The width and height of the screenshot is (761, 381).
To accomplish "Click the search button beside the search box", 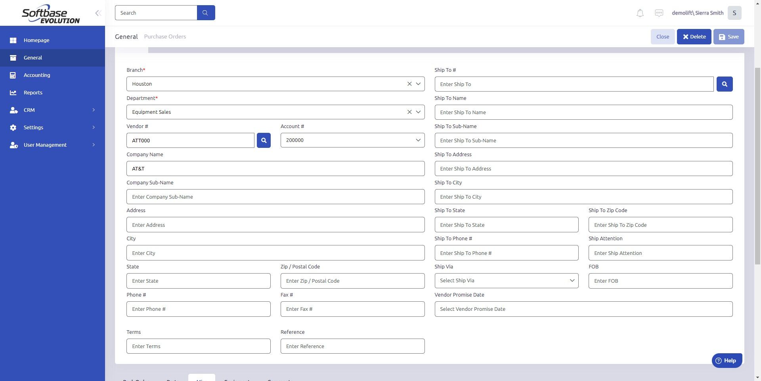I will pyautogui.click(x=206, y=12).
